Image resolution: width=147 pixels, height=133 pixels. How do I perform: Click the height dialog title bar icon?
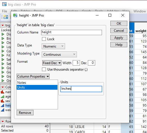[15, 15]
